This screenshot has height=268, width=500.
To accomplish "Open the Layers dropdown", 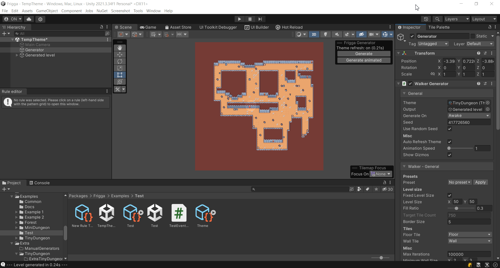I will click(457, 19).
